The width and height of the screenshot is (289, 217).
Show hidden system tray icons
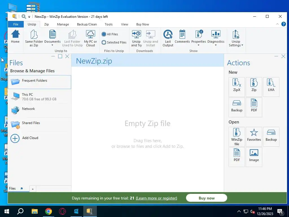tap(239, 211)
